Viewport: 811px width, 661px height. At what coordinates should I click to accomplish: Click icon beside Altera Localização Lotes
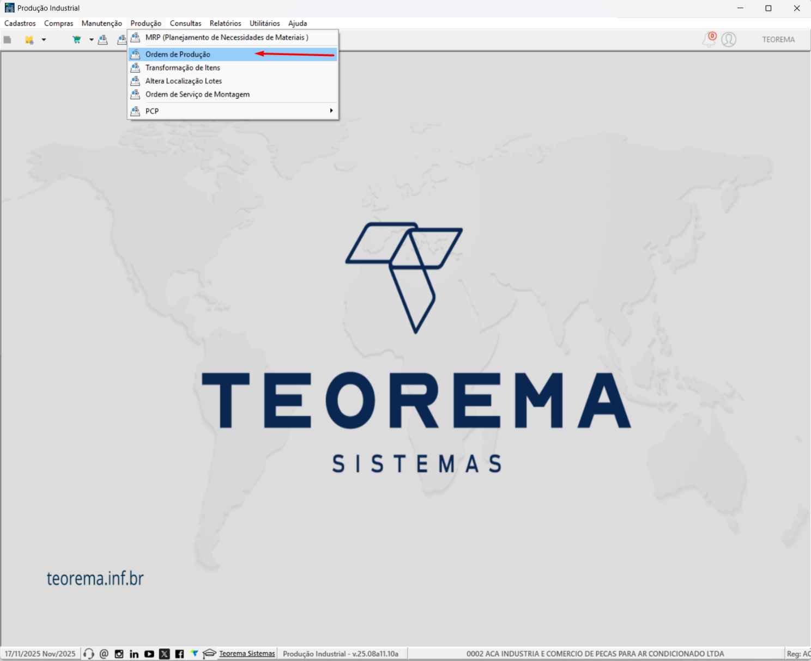135,81
